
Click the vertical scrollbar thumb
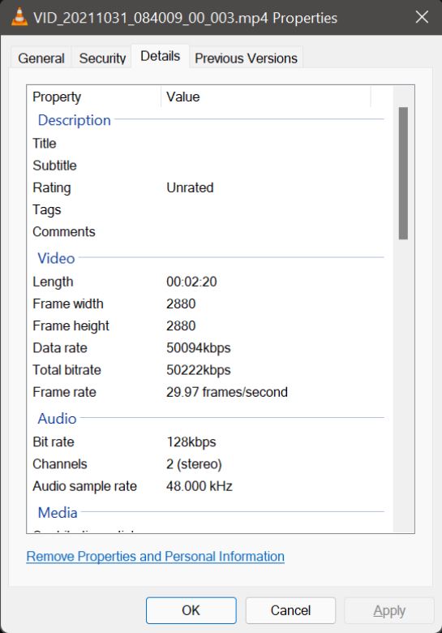coord(403,173)
